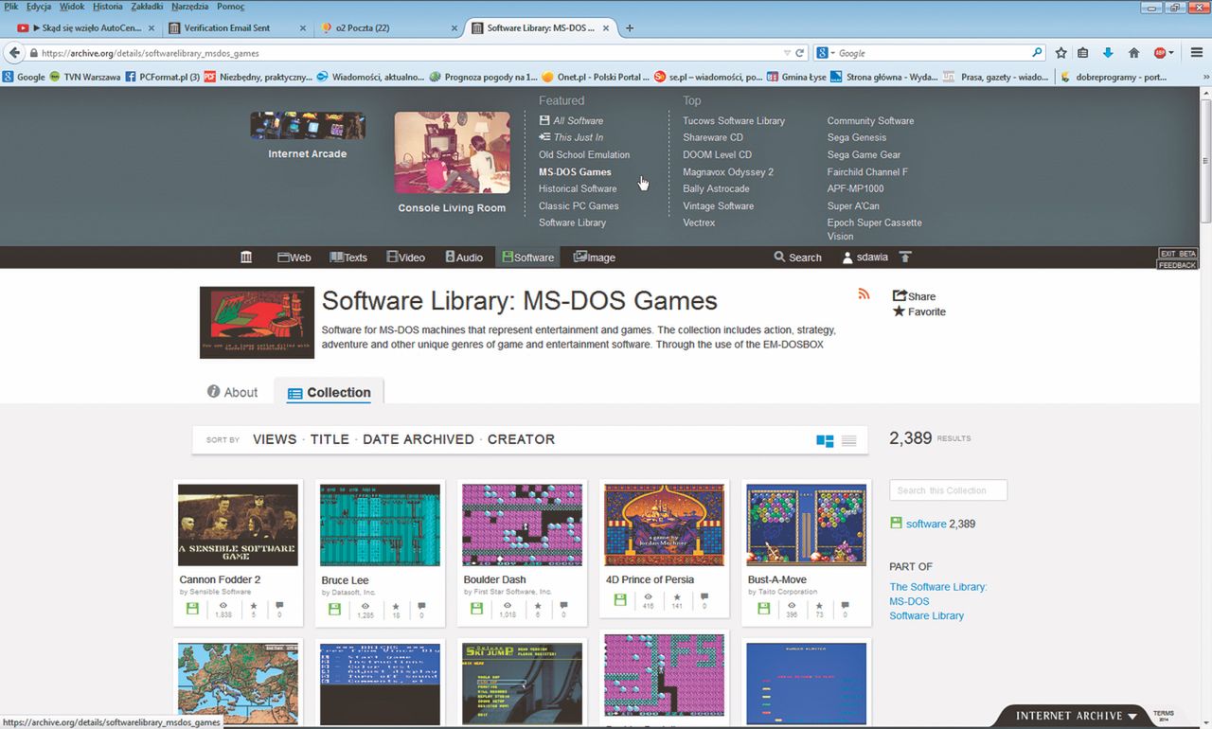The height and width of the screenshot is (729, 1212).
Task: Open the Video section in the navigation bar
Action: pyautogui.click(x=405, y=257)
